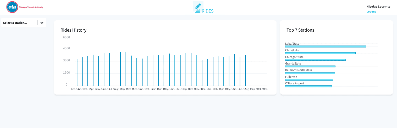
Task: Open the RIDES tab
Action: [x=205, y=8]
